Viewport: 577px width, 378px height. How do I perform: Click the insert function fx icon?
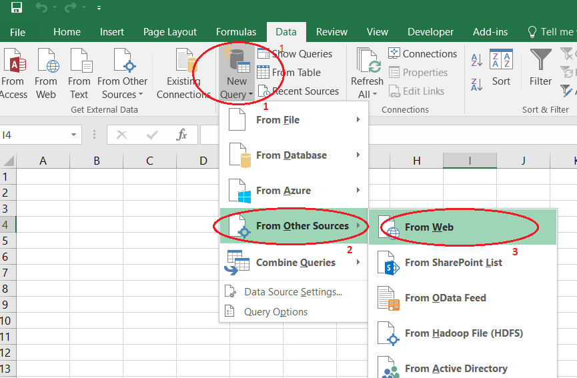coord(181,135)
